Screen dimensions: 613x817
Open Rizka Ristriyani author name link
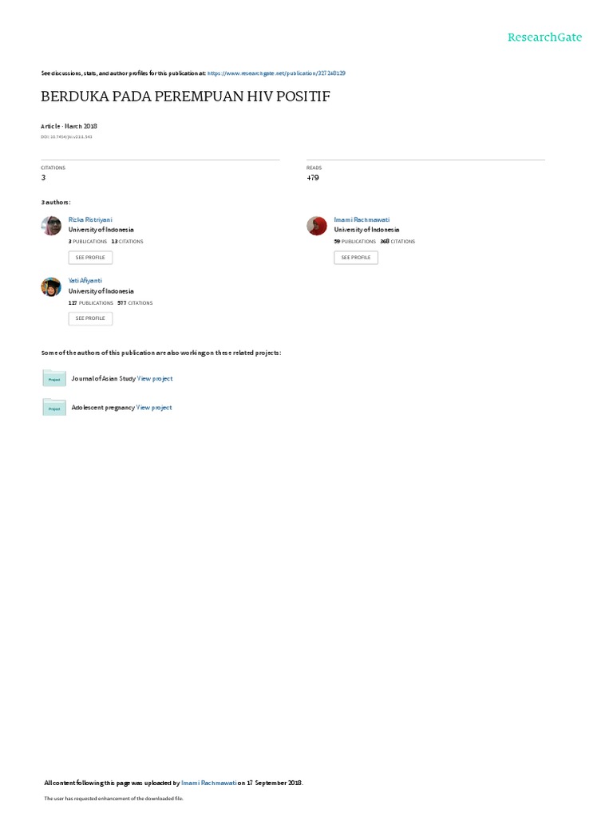point(90,220)
